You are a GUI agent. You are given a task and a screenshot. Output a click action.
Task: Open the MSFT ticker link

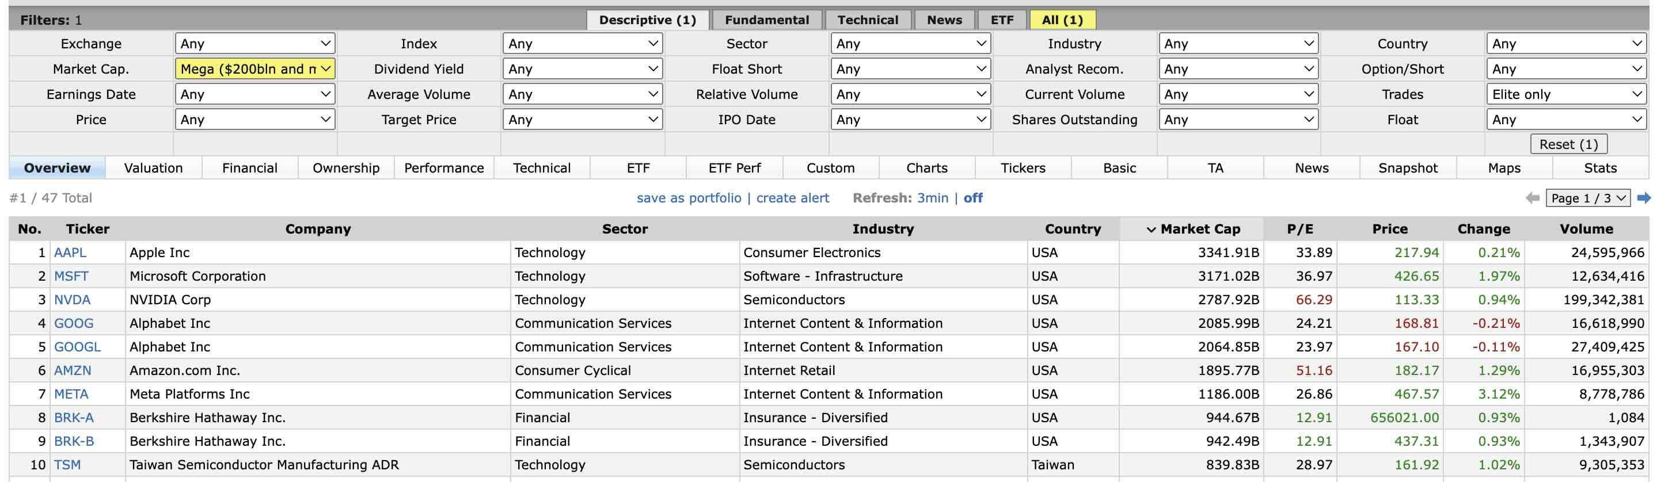(x=71, y=276)
